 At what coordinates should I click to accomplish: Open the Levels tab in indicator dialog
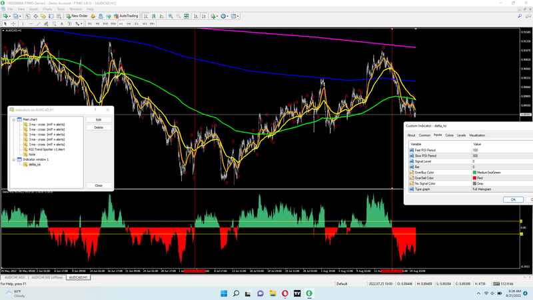click(x=461, y=135)
